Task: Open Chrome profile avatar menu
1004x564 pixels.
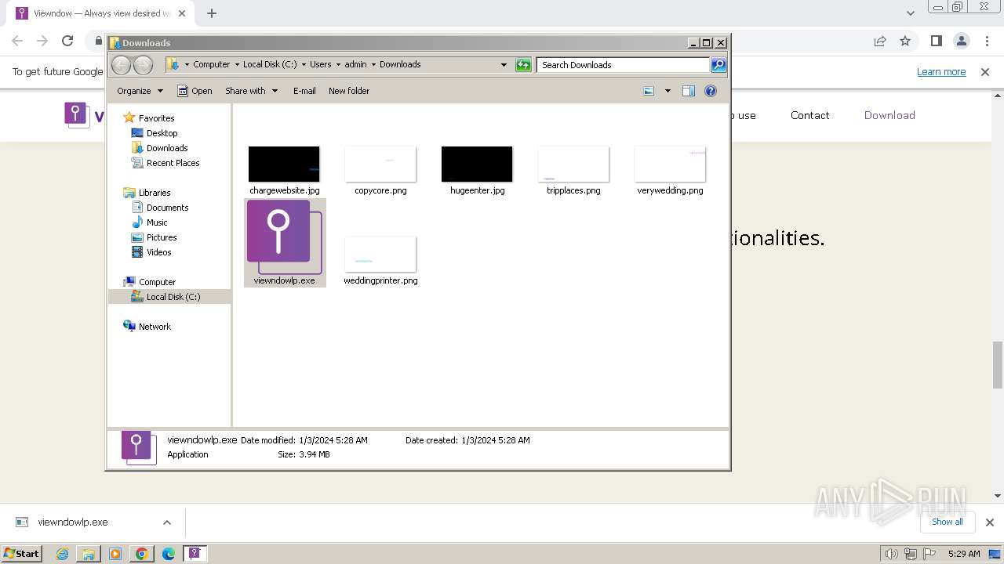Action: (x=961, y=41)
